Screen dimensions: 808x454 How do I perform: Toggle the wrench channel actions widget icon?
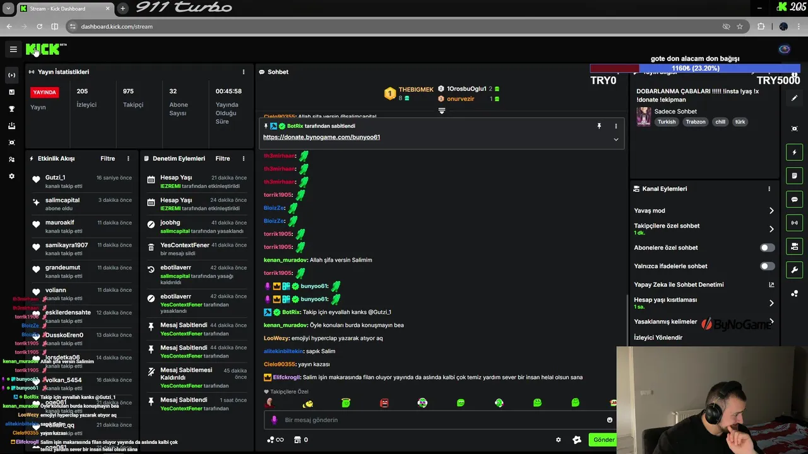[x=794, y=270]
